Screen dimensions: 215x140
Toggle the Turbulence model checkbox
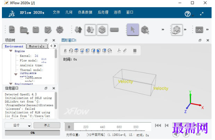coord(22,78)
